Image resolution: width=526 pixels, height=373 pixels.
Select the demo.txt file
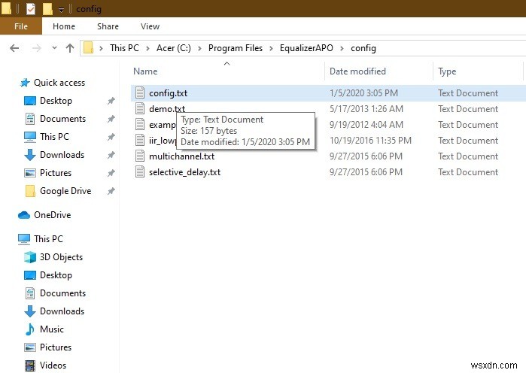tap(167, 108)
